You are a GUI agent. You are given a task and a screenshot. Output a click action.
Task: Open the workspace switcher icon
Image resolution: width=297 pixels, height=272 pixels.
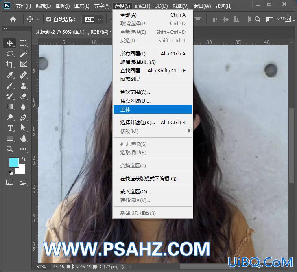269,19
